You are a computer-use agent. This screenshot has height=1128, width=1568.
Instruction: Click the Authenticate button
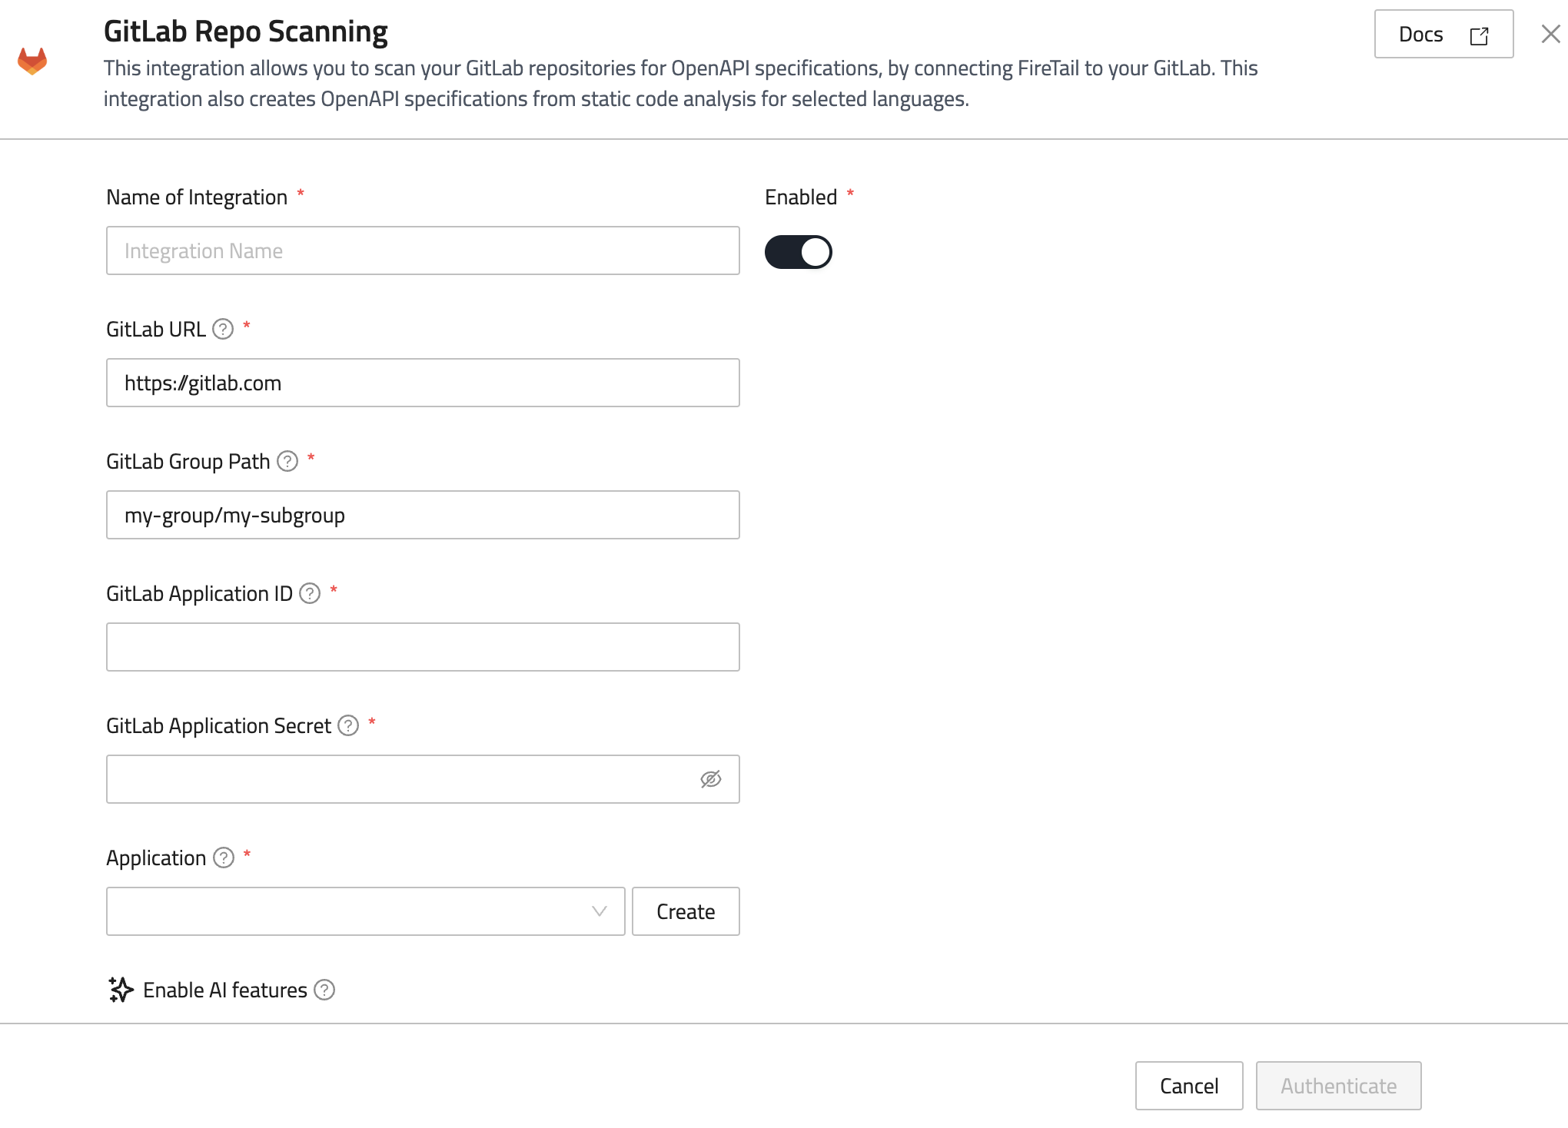1337,1086
